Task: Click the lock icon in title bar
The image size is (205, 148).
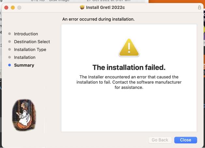Action: point(199,7)
